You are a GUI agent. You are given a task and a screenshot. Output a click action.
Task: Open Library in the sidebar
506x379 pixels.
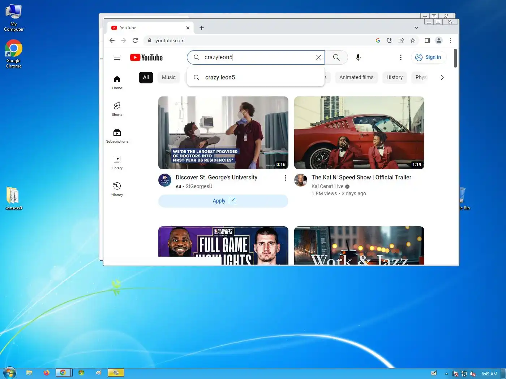(x=117, y=162)
